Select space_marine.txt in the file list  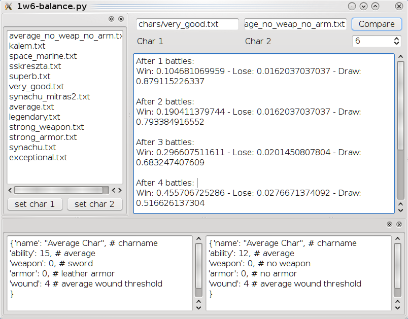[x=43, y=56]
